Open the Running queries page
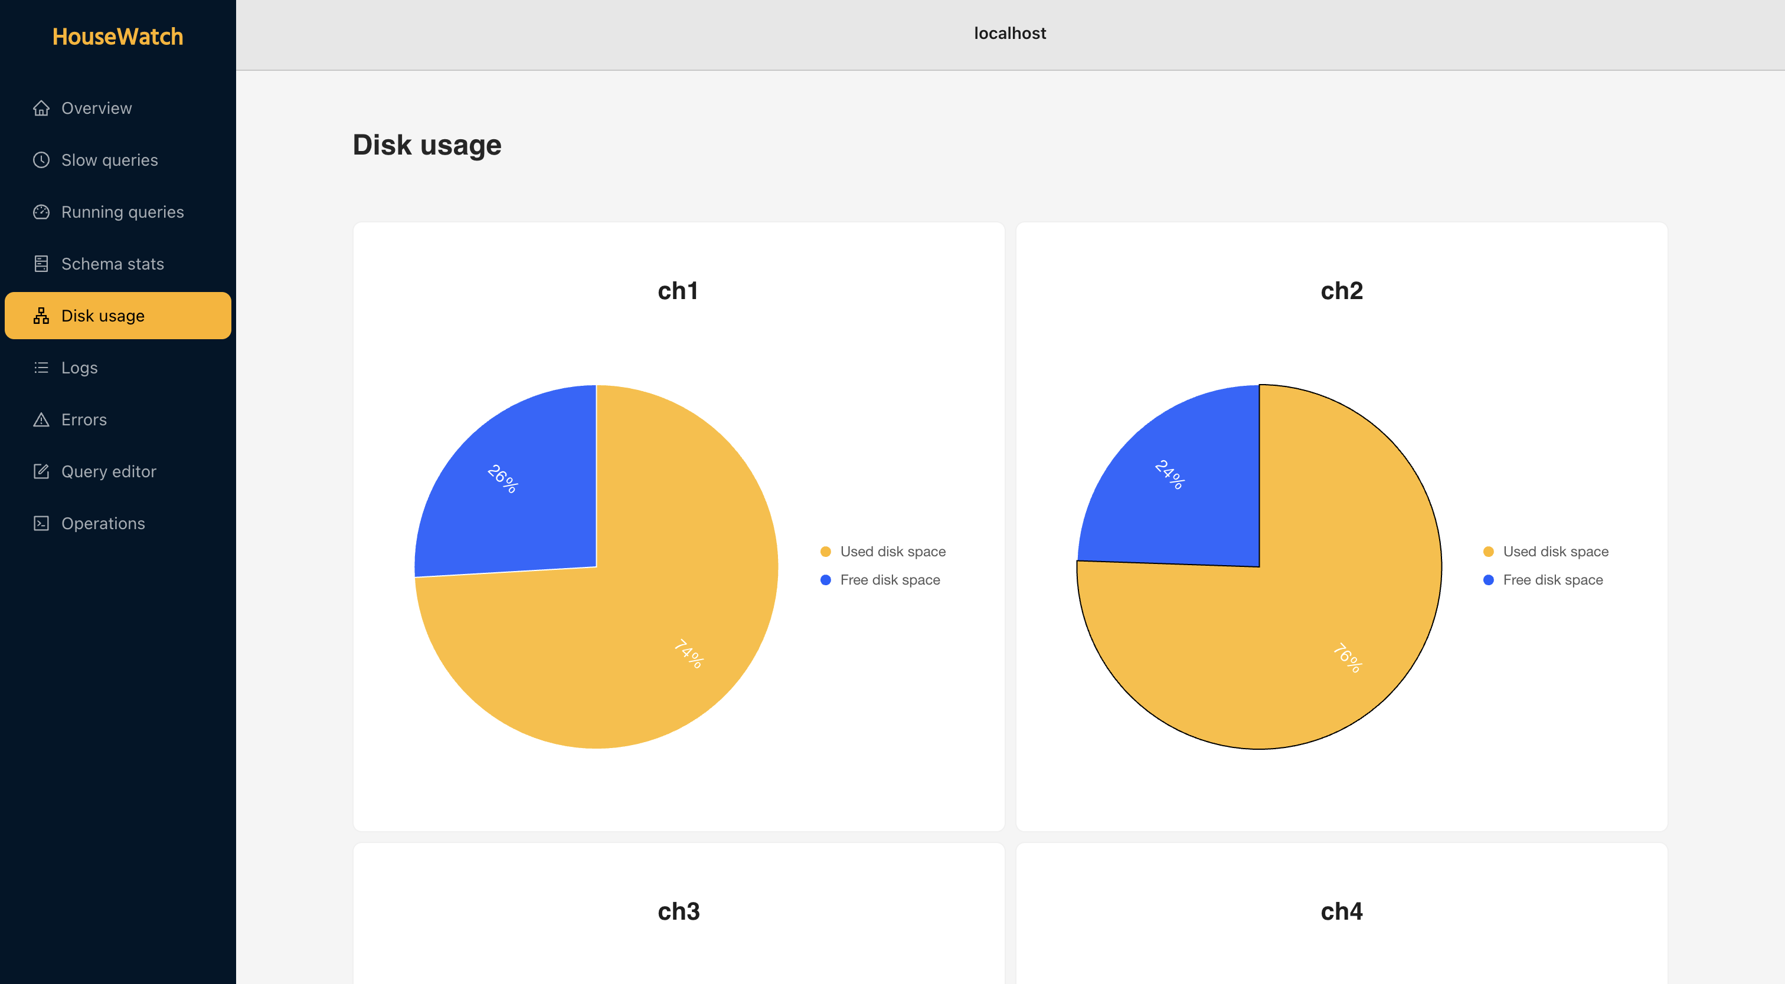Image resolution: width=1785 pixels, height=984 pixels. coord(123,212)
